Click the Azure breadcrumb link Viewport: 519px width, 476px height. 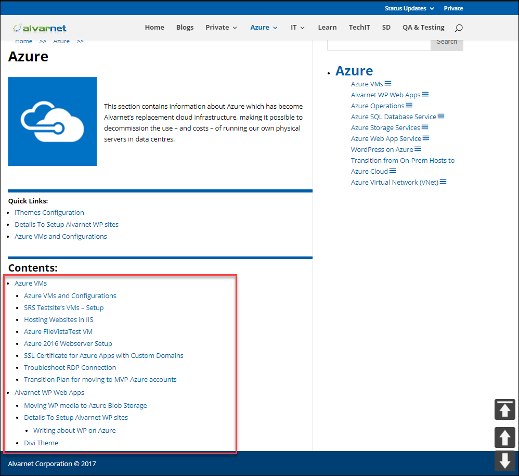click(61, 42)
